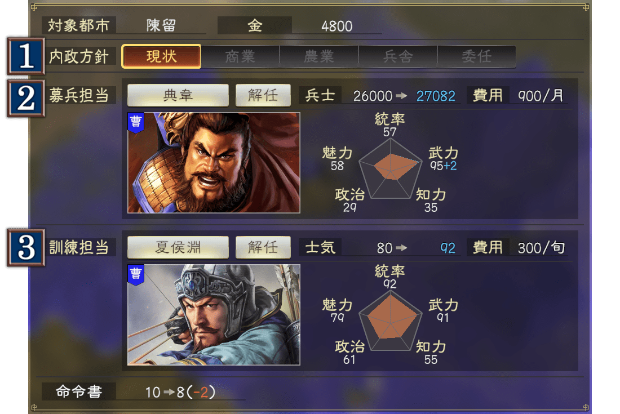The height and width of the screenshot is (414, 620).
Task: Click the number 3 marker badge
Action: (26, 248)
